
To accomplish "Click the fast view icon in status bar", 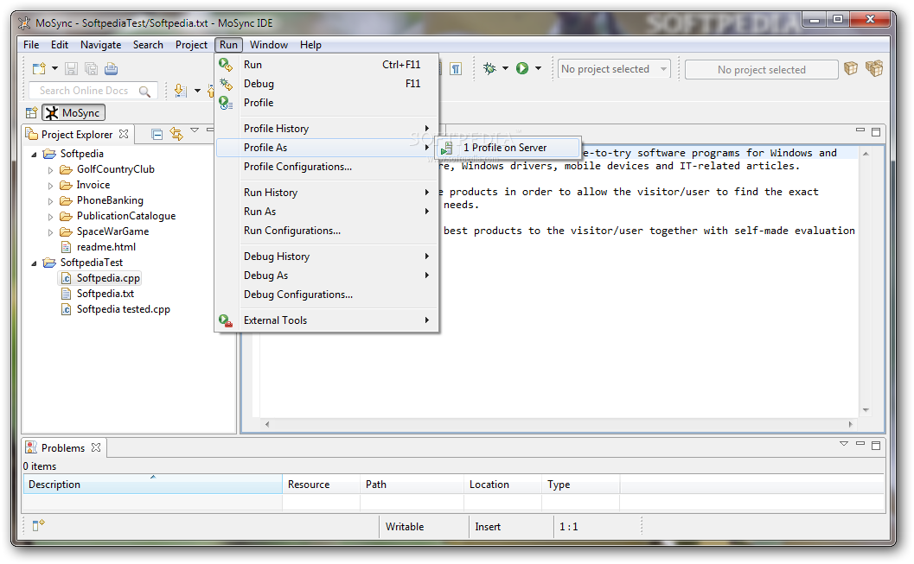I will point(38,525).
